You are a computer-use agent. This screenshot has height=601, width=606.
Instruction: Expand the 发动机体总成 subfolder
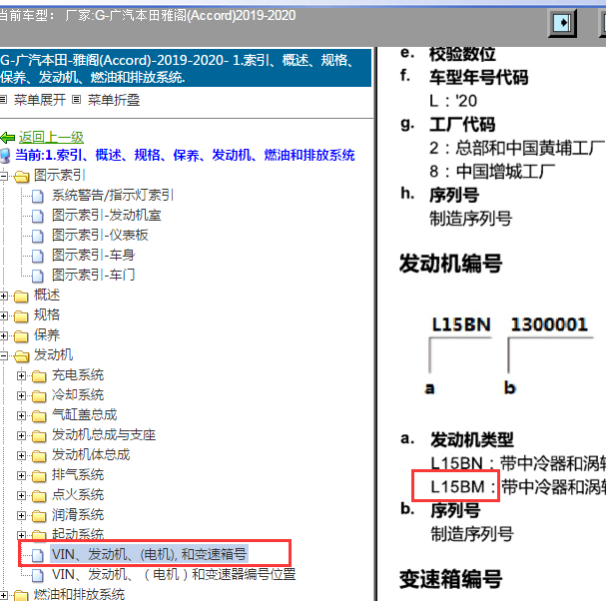[22, 456]
